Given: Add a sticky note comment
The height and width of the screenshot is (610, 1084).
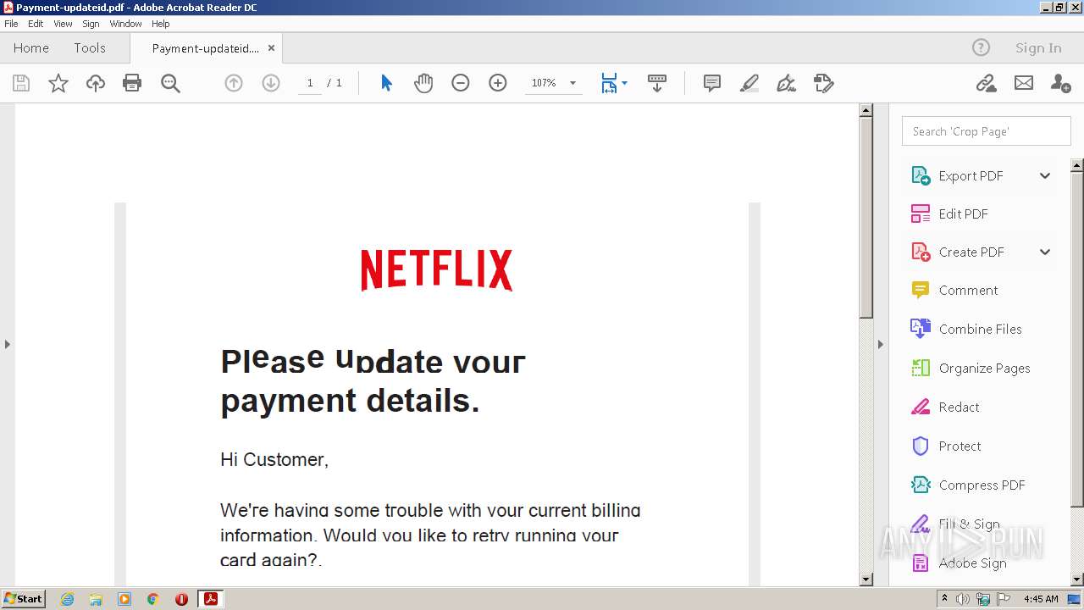Looking at the screenshot, I should coord(712,83).
